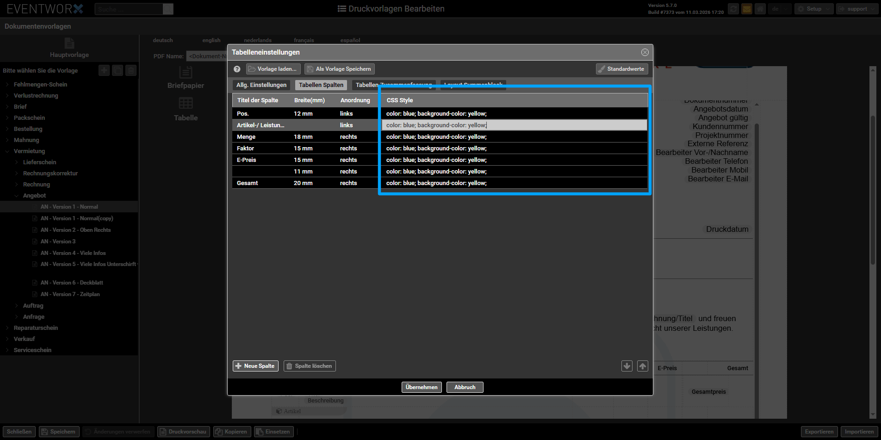This screenshot has height=440, width=881.
Task: Go to home via house icon
Action: [760, 9]
